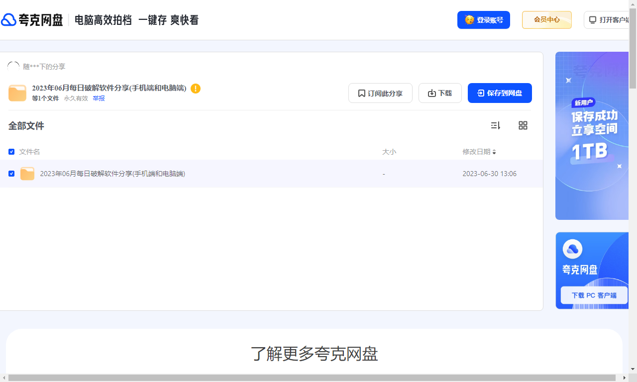Open the 1TB new user promo banner
Image resolution: width=637 pixels, height=382 pixels.
click(592, 136)
